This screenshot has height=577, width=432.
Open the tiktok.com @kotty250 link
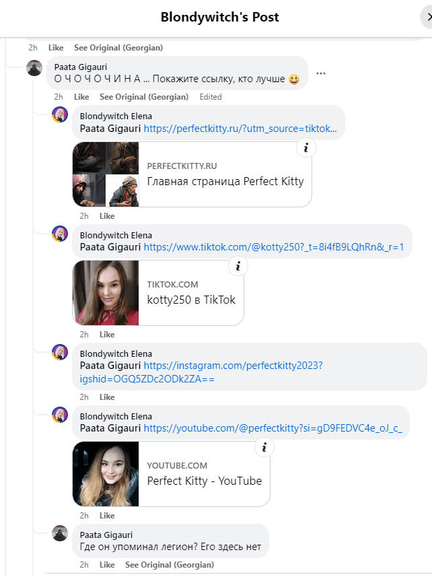274,247
